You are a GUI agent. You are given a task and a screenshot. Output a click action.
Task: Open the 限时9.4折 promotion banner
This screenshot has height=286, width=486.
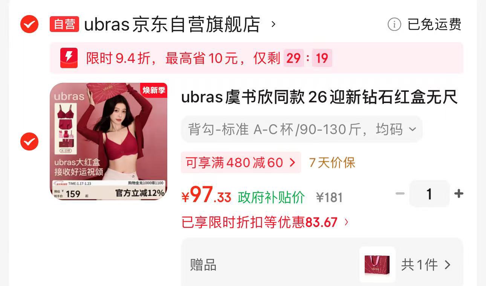pos(256,58)
